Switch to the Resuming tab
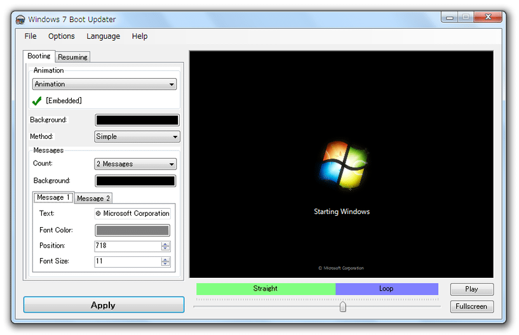519x335 pixels. click(72, 57)
